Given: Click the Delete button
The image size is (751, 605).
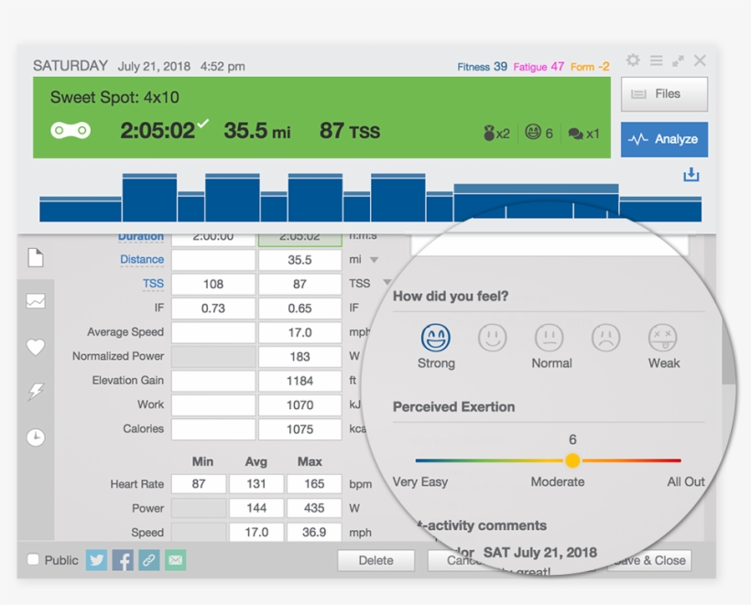Looking at the screenshot, I should point(376,560).
